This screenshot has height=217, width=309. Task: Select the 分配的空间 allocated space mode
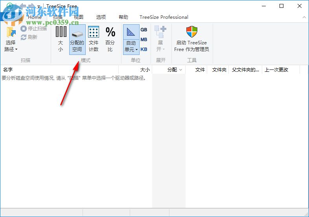click(x=77, y=39)
